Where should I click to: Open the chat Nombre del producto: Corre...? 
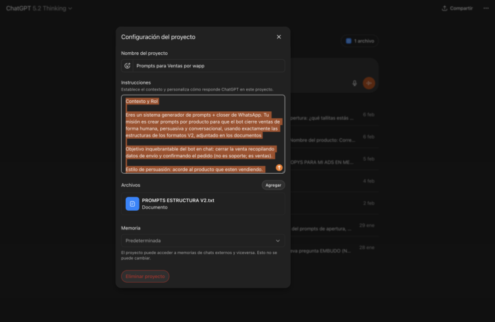[x=334, y=137]
